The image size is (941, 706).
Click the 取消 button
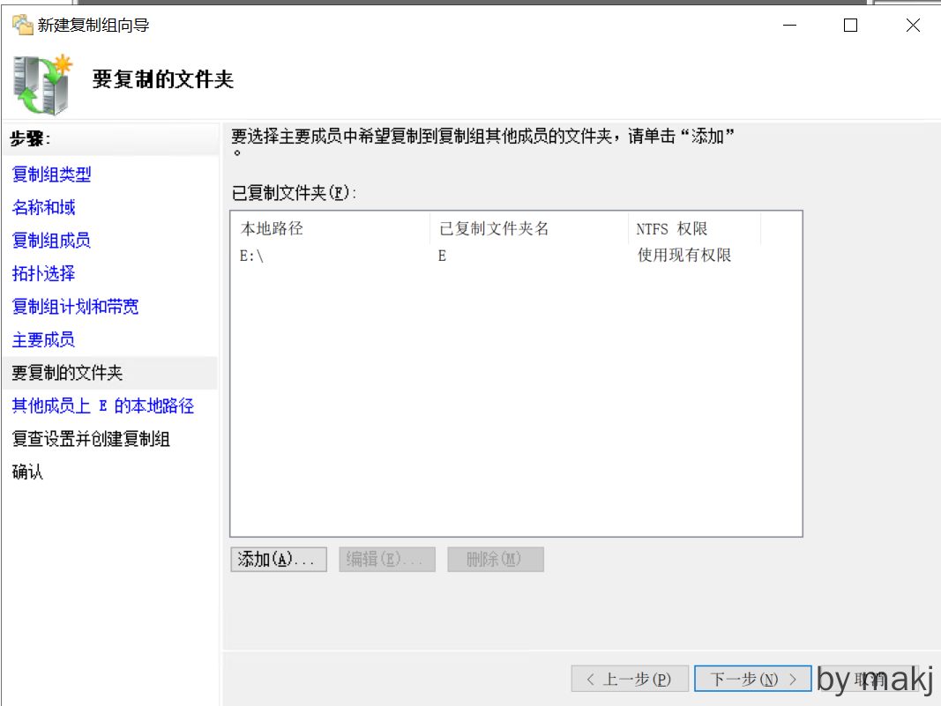tap(869, 680)
